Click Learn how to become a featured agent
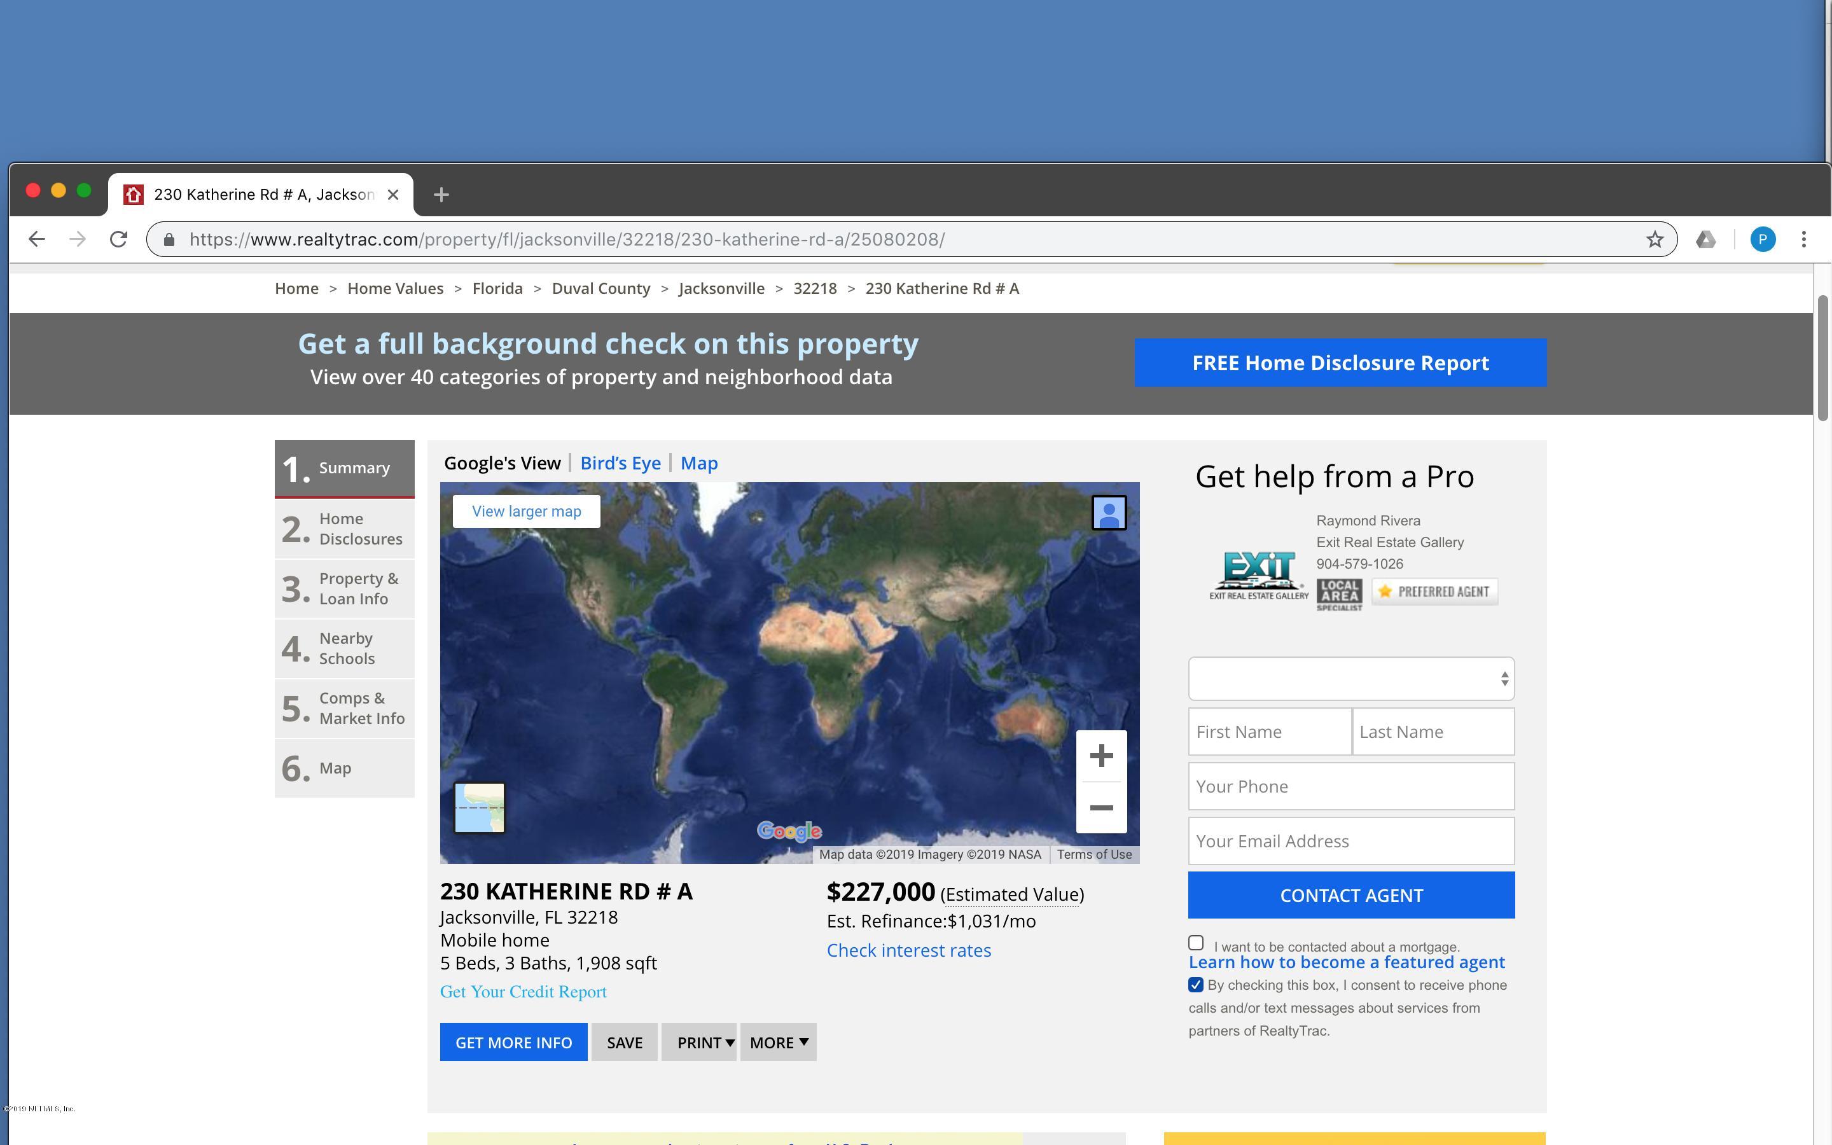This screenshot has width=1832, height=1145. click(1347, 962)
